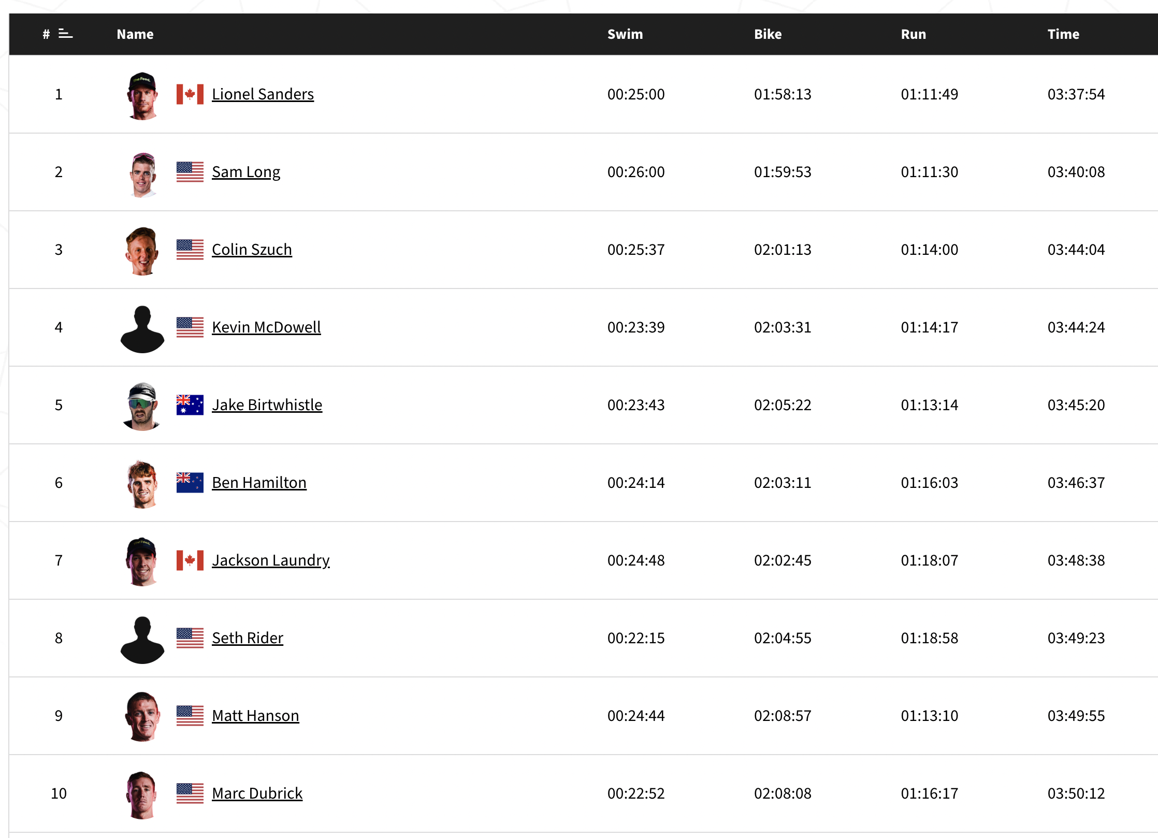This screenshot has height=838, width=1158.
Task: Sort by the Swim column header
Action: click(x=625, y=34)
